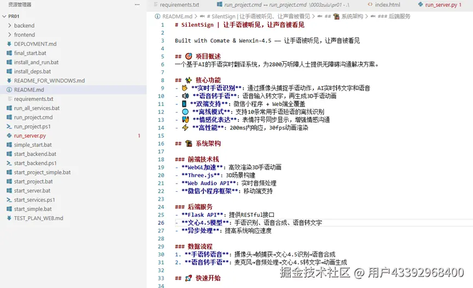The width and height of the screenshot is (473, 288).
Task: Click the run_server.py Python icon in explorer
Action: [x=9, y=136]
